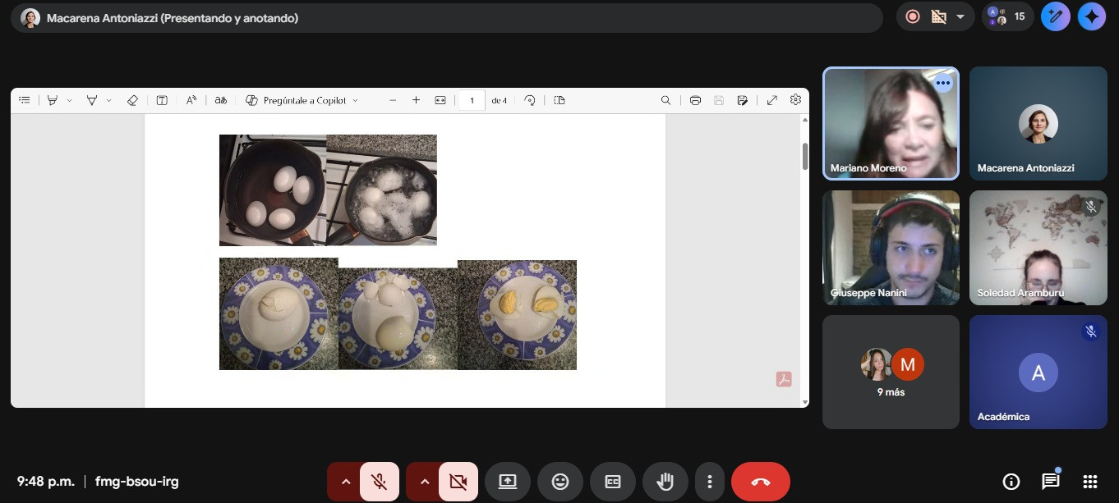Show the 15 participants list
The width and height of the screenshot is (1119, 503).
(x=1008, y=16)
